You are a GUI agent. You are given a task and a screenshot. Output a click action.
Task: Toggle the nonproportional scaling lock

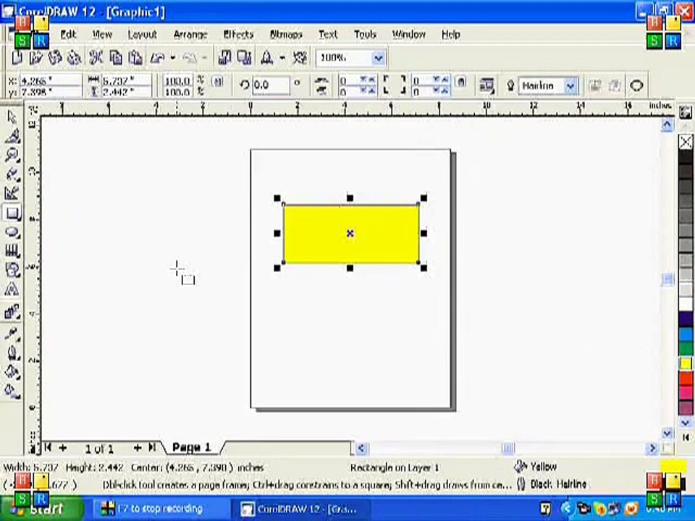click(216, 81)
